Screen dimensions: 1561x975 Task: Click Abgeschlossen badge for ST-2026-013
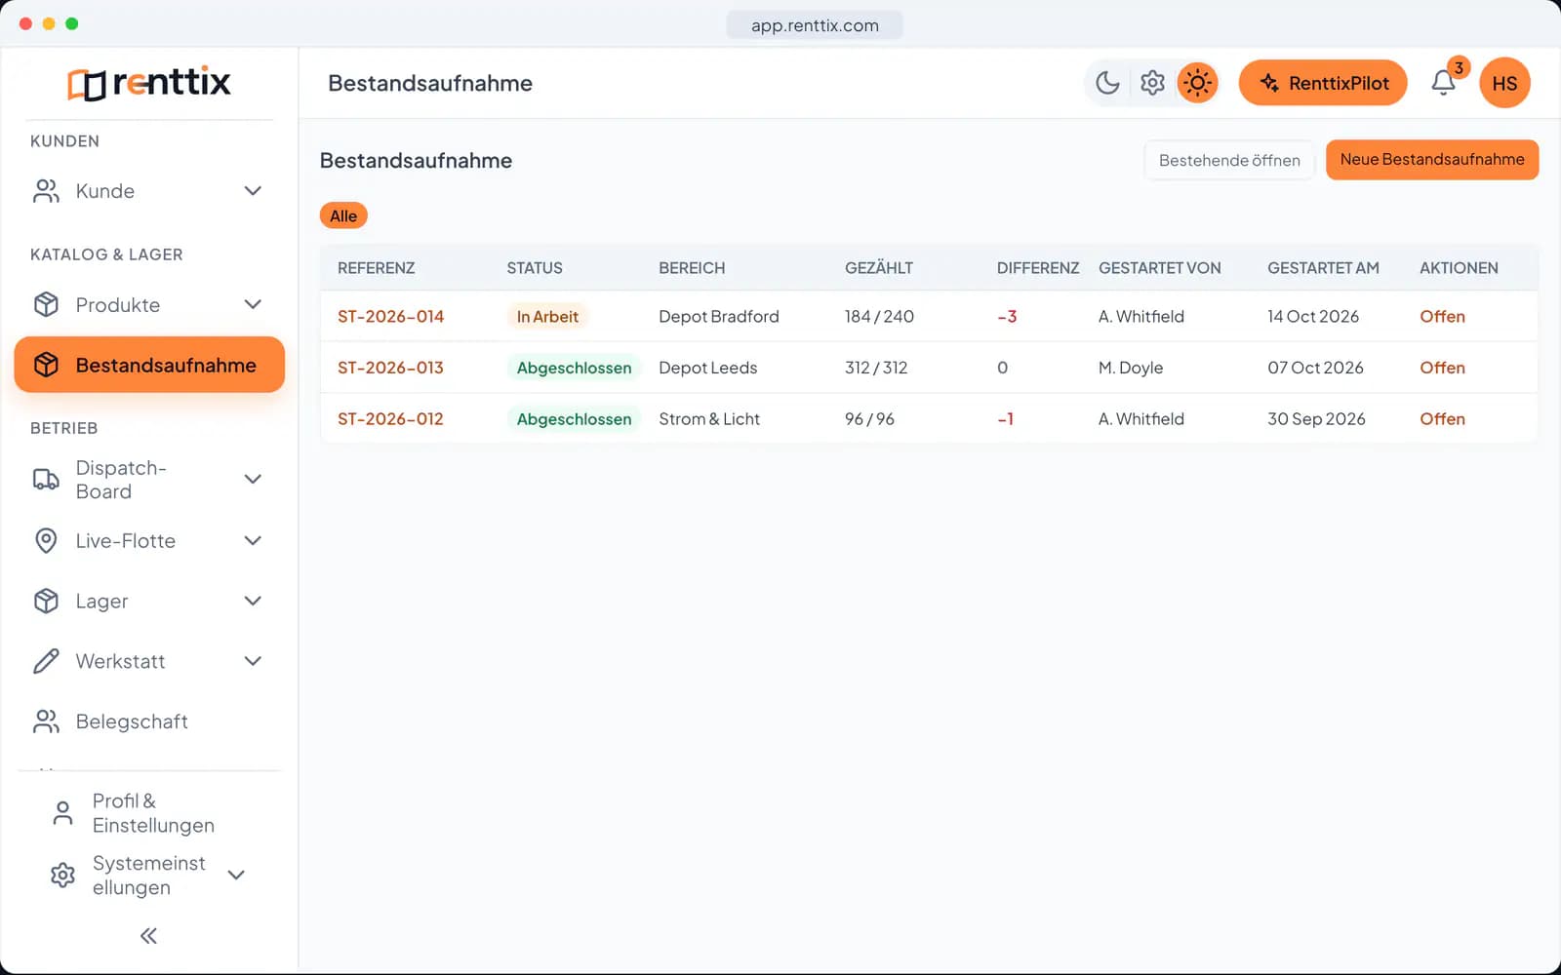574,368
